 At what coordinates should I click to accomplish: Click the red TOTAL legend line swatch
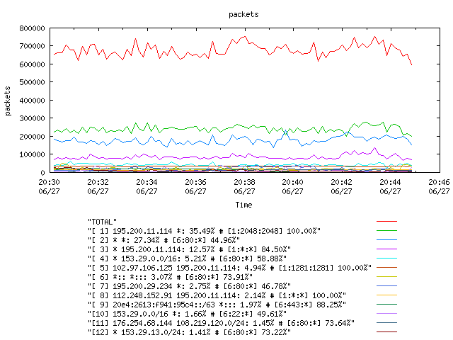(x=387, y=222)
